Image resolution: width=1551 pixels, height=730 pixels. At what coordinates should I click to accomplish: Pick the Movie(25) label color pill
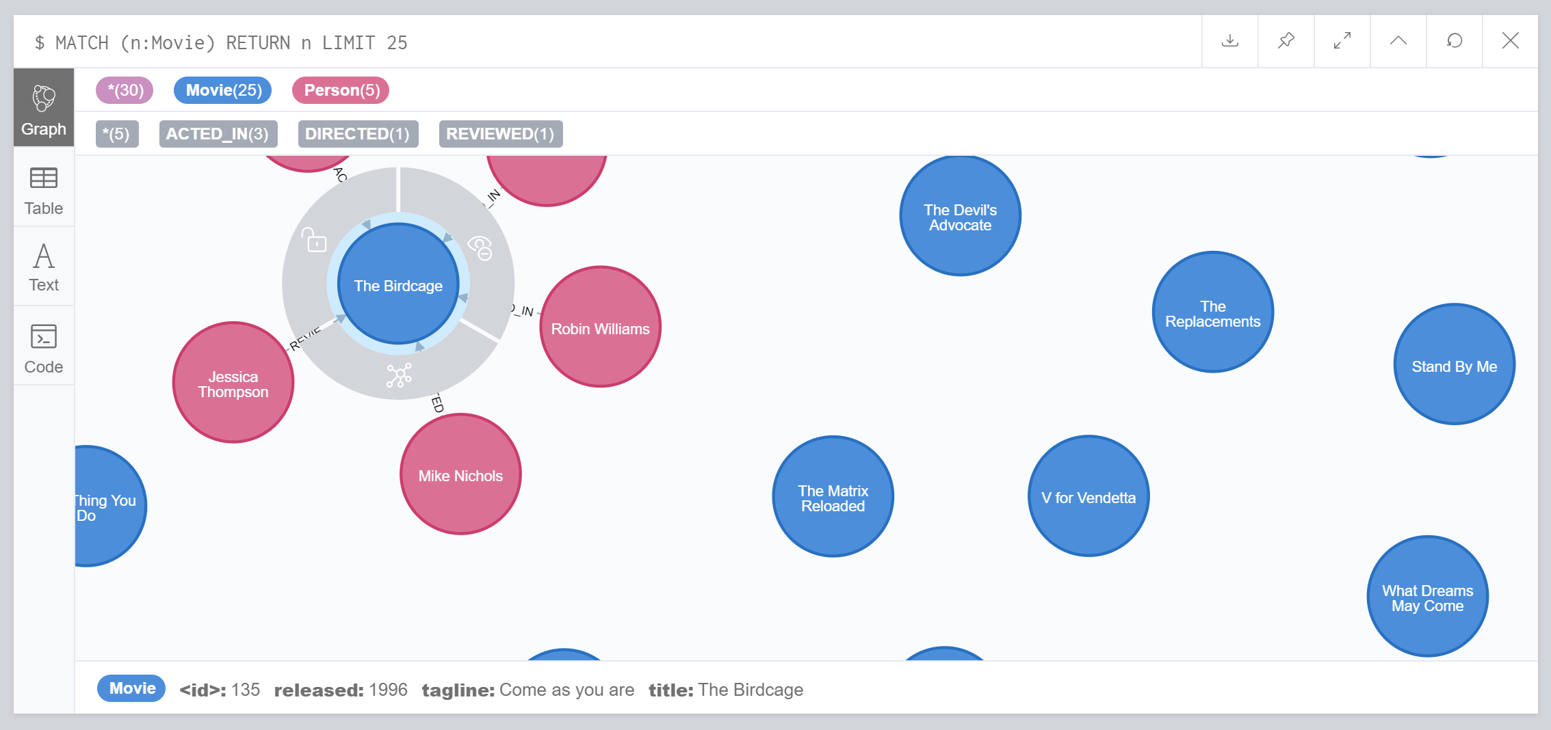[223, 90]
